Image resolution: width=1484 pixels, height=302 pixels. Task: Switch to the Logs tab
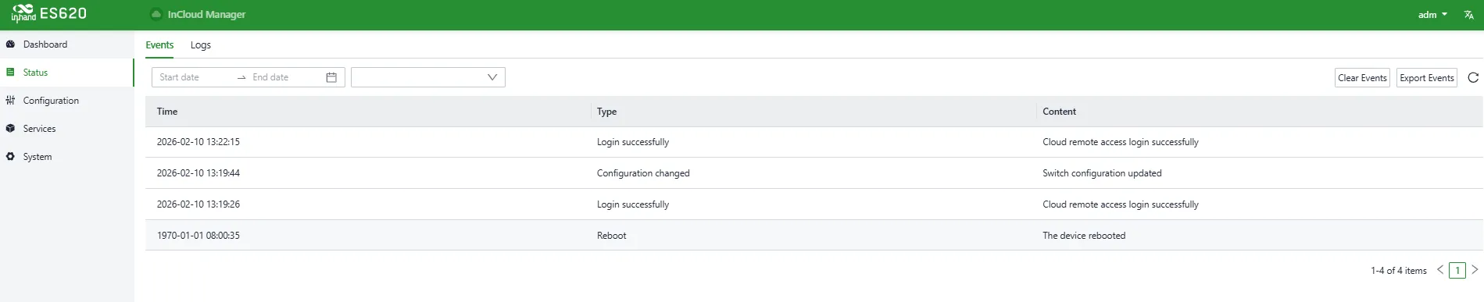[201, 45]
